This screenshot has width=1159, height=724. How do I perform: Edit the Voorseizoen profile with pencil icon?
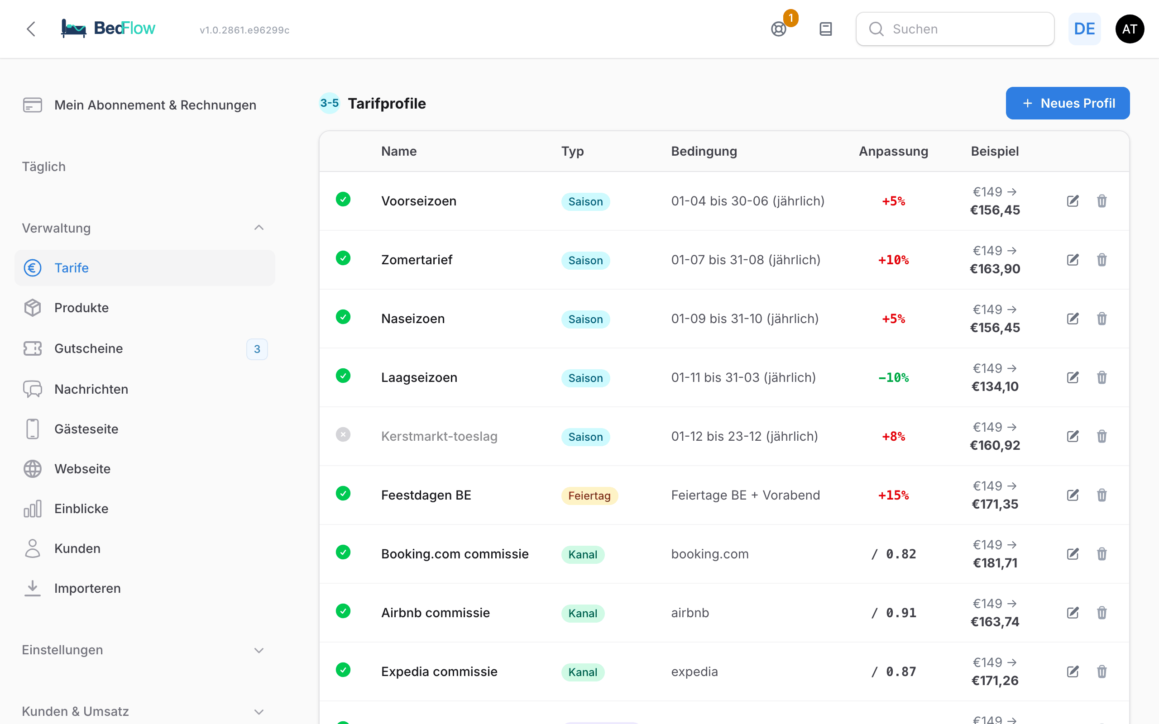pos(1073,201)
